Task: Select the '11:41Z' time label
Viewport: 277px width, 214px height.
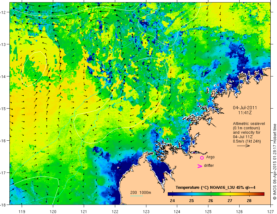Action: point(245,112)
